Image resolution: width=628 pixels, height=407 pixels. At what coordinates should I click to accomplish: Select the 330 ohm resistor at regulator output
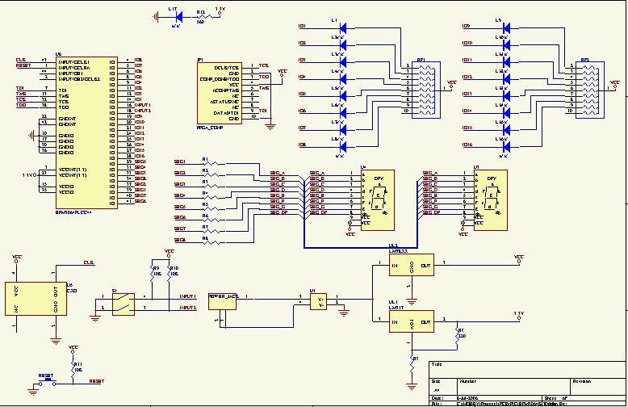458,337
